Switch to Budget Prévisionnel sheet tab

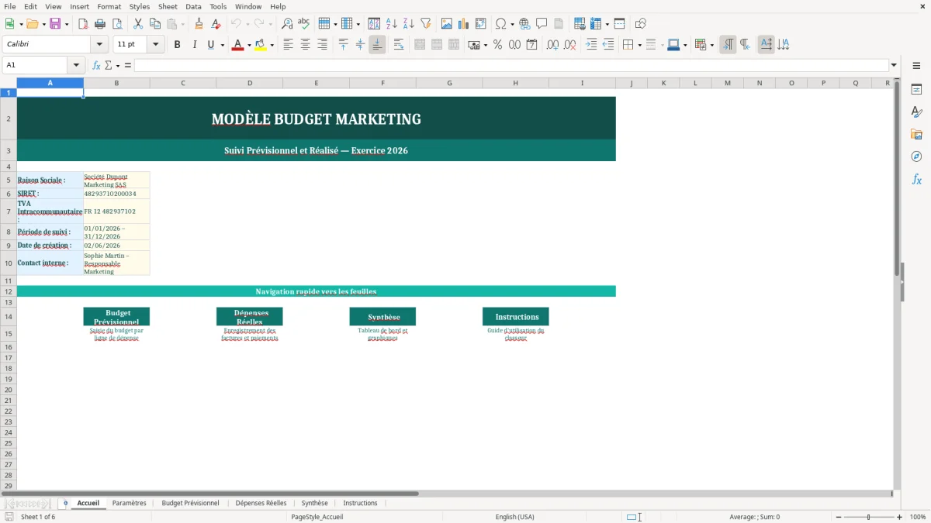coord(190,503)
